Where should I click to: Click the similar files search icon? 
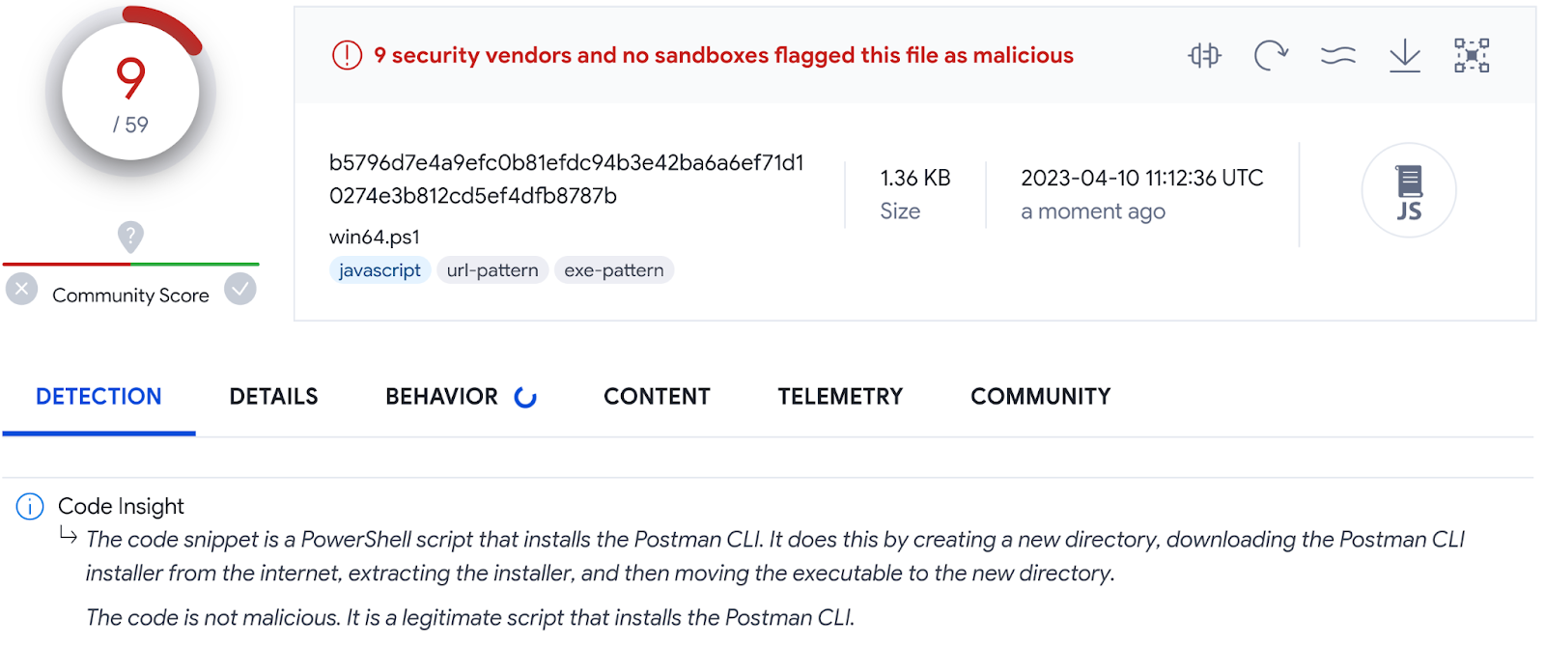click(1204, 56)
